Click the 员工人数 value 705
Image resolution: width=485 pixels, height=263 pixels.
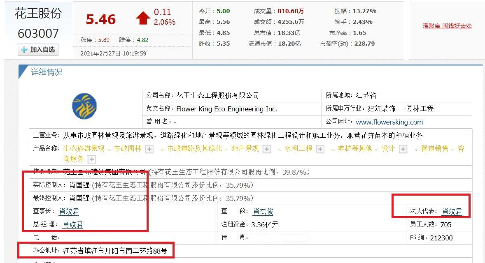(446, 225)
